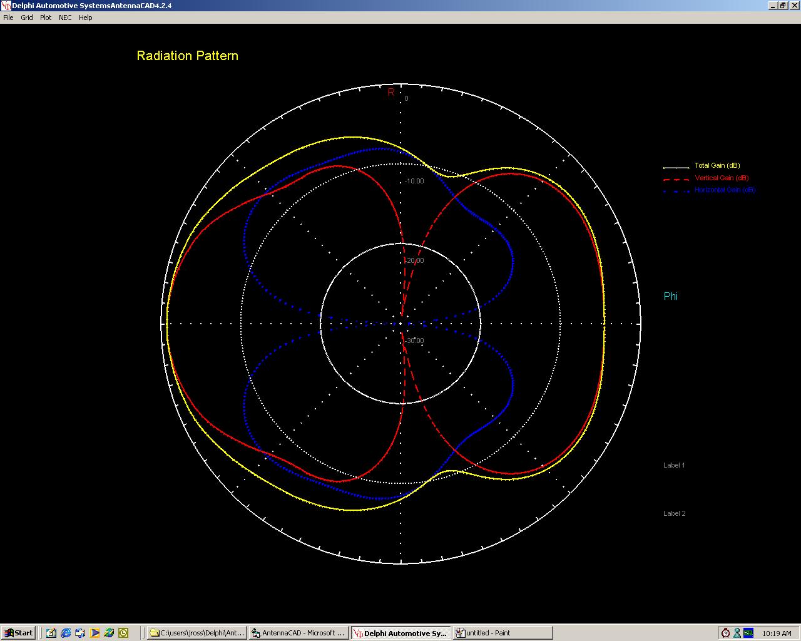The image size is (801, 641).
Task: Click the Horizontal Gain (dB) legend entry
Action: (x=725, y=190)
